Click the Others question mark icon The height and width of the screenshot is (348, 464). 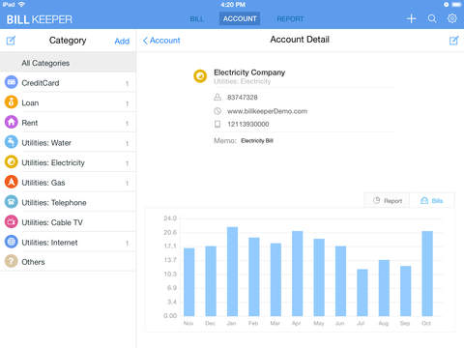coord(12,261)
